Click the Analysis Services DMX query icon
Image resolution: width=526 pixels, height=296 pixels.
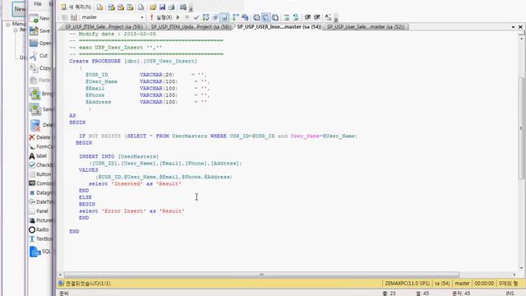click(x=121, y=7)
